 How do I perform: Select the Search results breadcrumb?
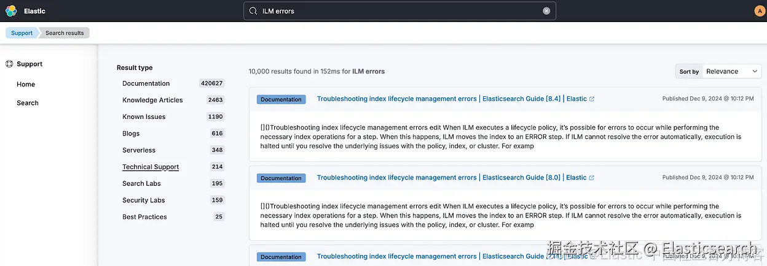(x=65, y=33)
